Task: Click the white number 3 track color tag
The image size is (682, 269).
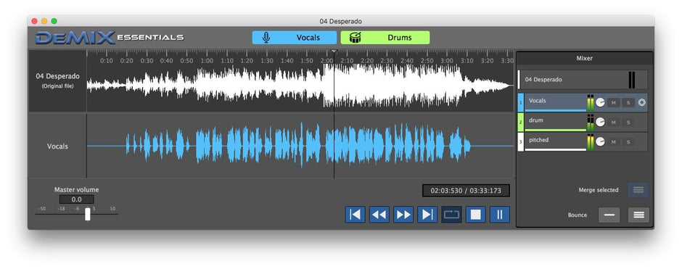Action: tap(521, 141)
